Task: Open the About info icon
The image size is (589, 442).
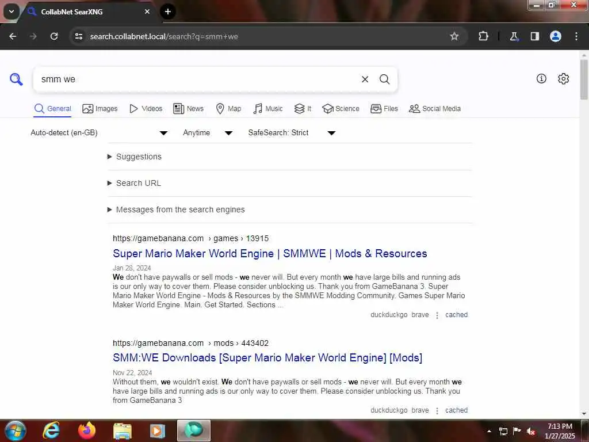Action: coord(541,78)
